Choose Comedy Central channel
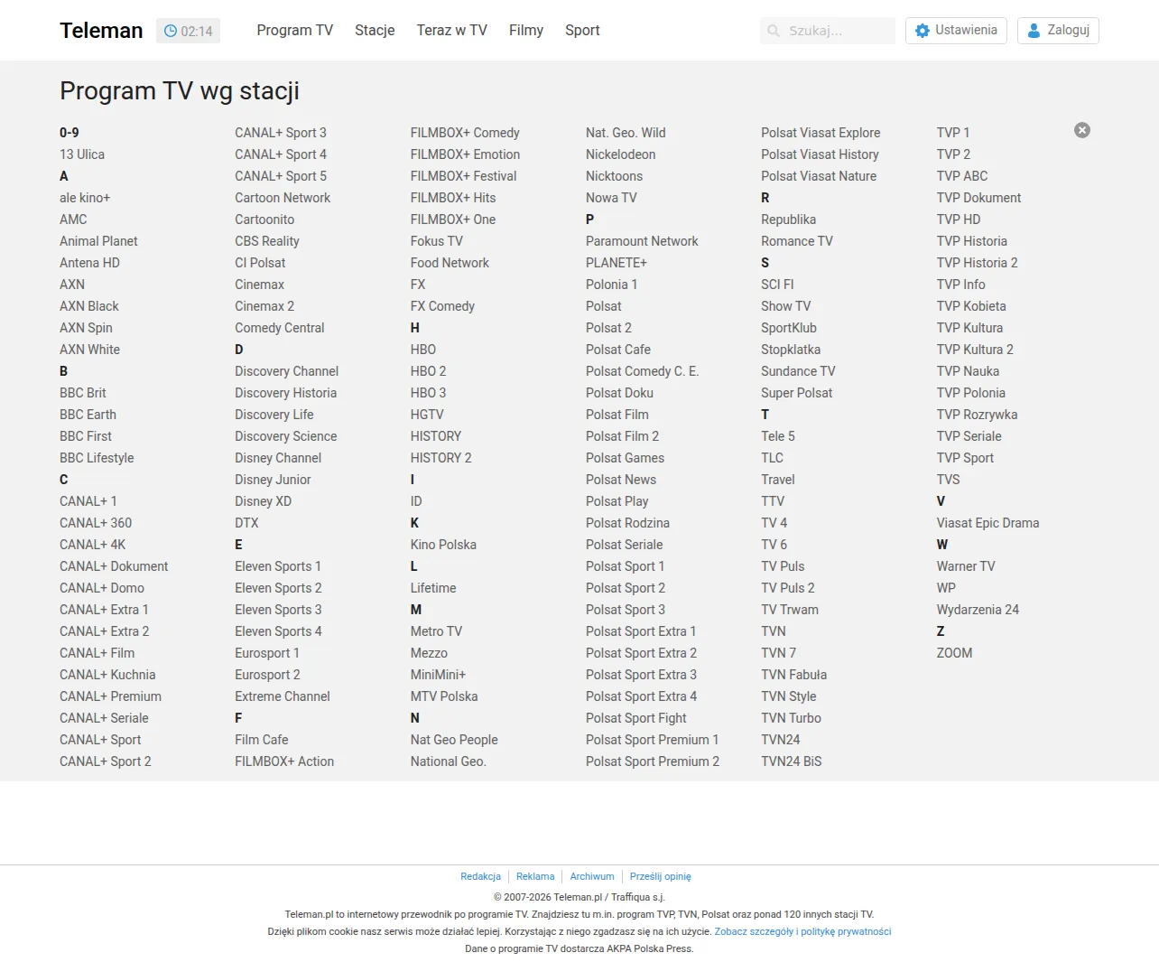The height and width of the screenshot is (962, 1159). 280,328
